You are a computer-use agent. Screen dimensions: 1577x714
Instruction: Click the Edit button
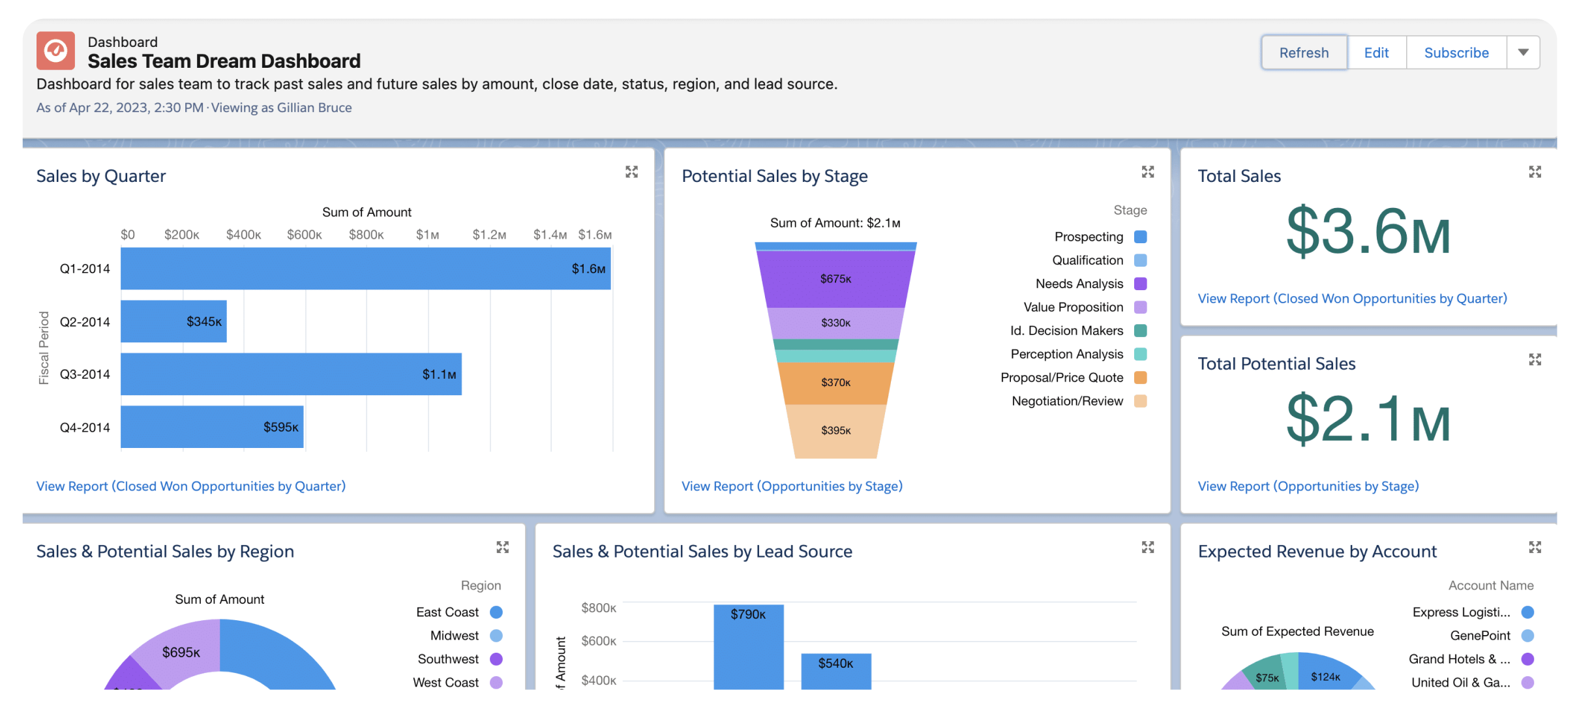pos(1376,53)
